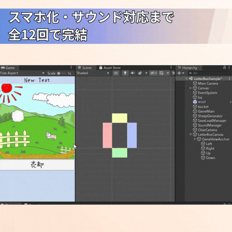Toggle scene audio speaker icon

pyautogui.click(x=133, y=73)
